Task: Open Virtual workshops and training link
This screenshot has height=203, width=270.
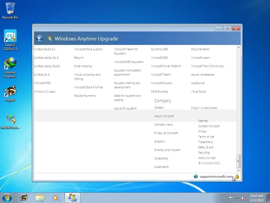Action: [87, 77]
